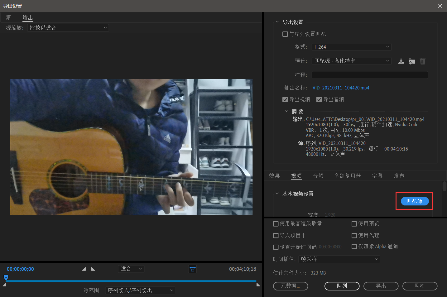447x297 pixels.
Task: Switch to the 源 tab
Action: tap(8, 17)
